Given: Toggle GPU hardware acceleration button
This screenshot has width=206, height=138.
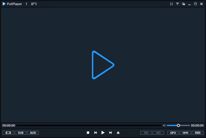Looking at the screenshot, I should pyautogui.click(x=173, y=133).
